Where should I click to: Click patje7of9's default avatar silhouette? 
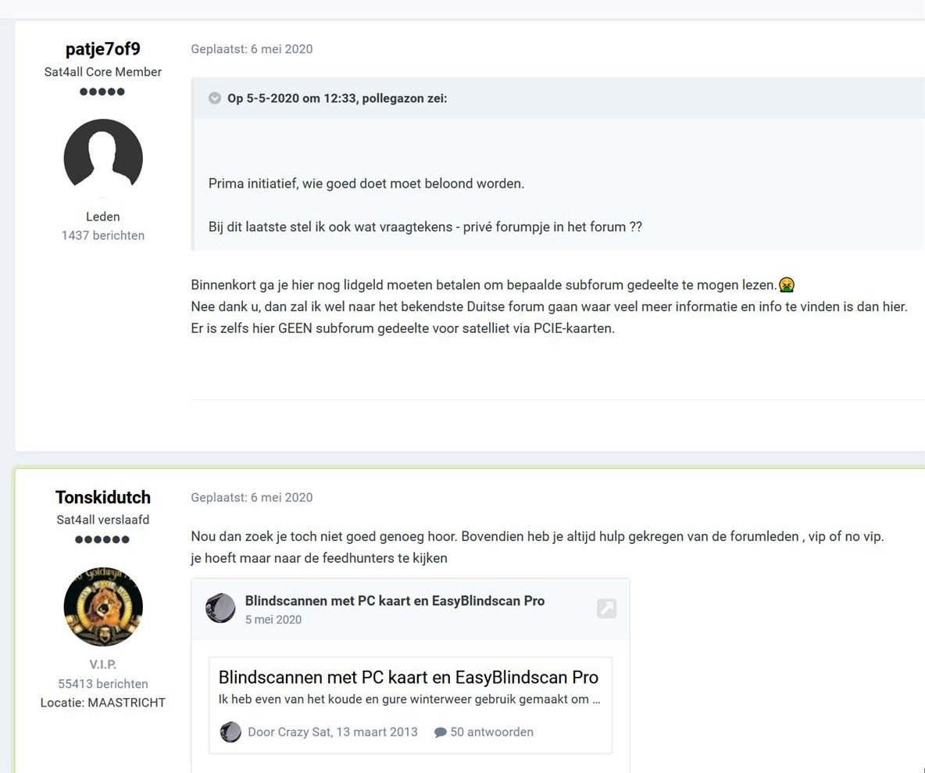pos(103,158)
